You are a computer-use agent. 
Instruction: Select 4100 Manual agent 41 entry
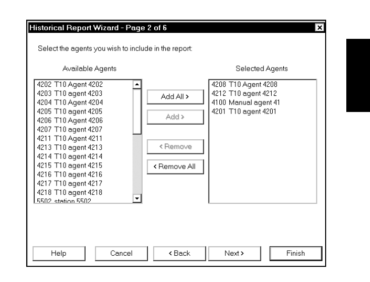point(263,102)
